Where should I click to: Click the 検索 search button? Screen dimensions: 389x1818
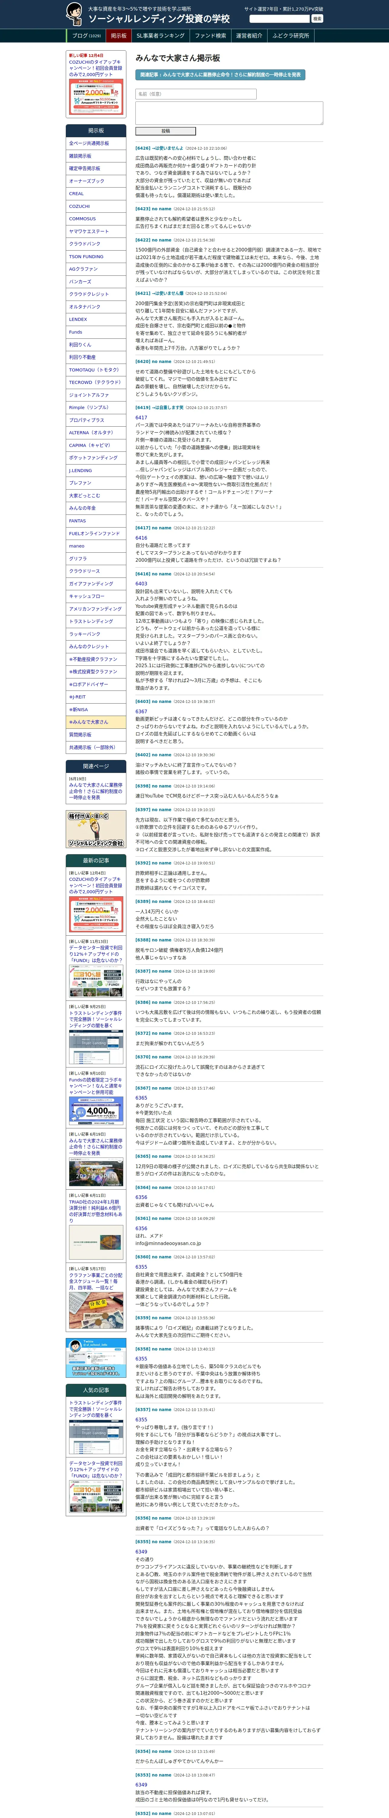click(x=317, y=19)
